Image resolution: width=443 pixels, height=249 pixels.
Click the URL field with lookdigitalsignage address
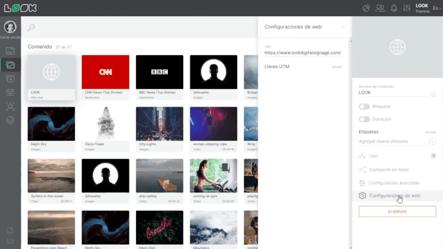pyautogui.click(x=303, y=53)
